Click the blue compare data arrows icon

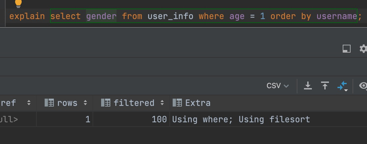(x=342, y=86)
